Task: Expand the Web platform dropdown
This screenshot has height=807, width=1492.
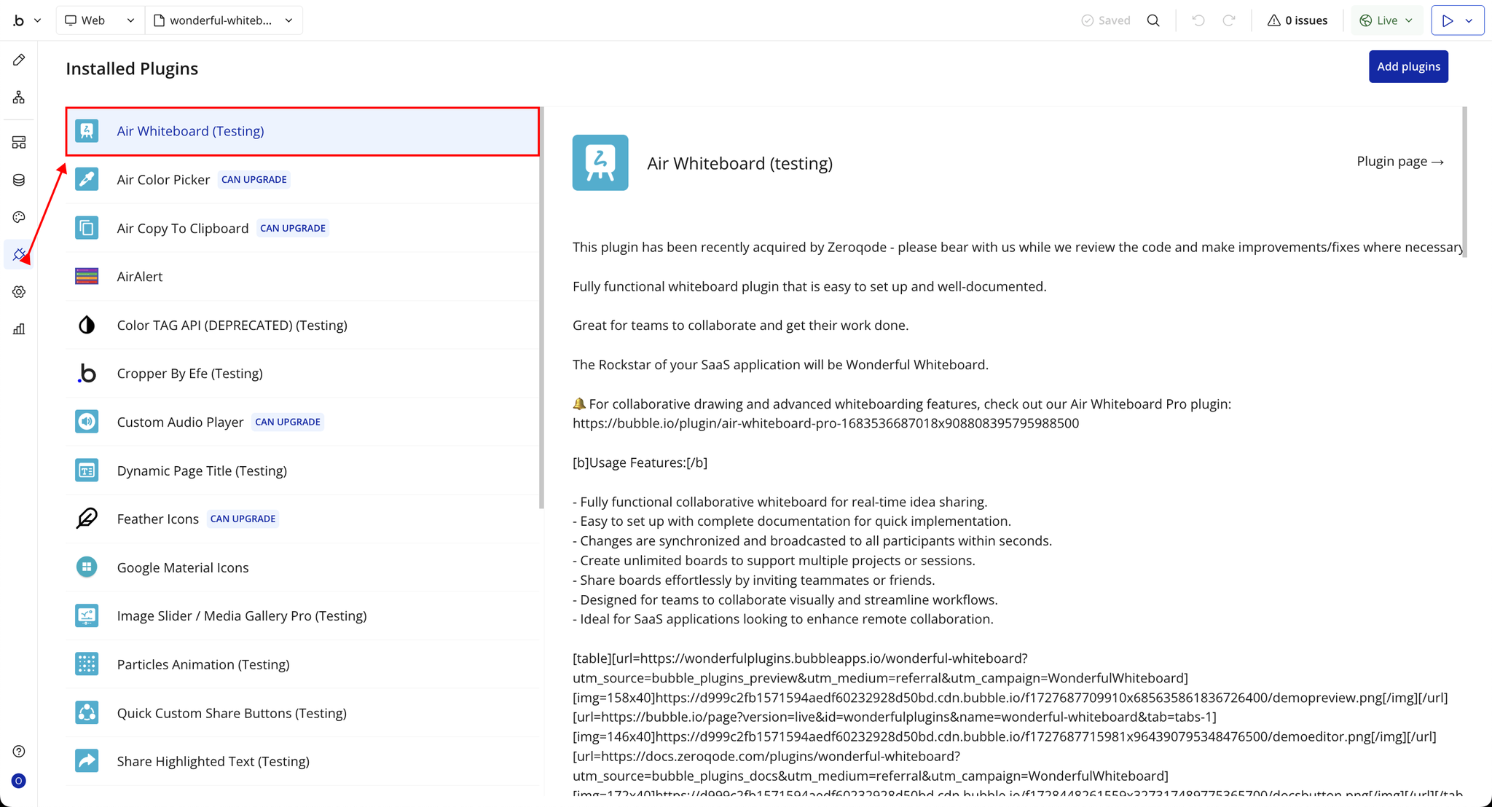Action: (x=100, y=20)
